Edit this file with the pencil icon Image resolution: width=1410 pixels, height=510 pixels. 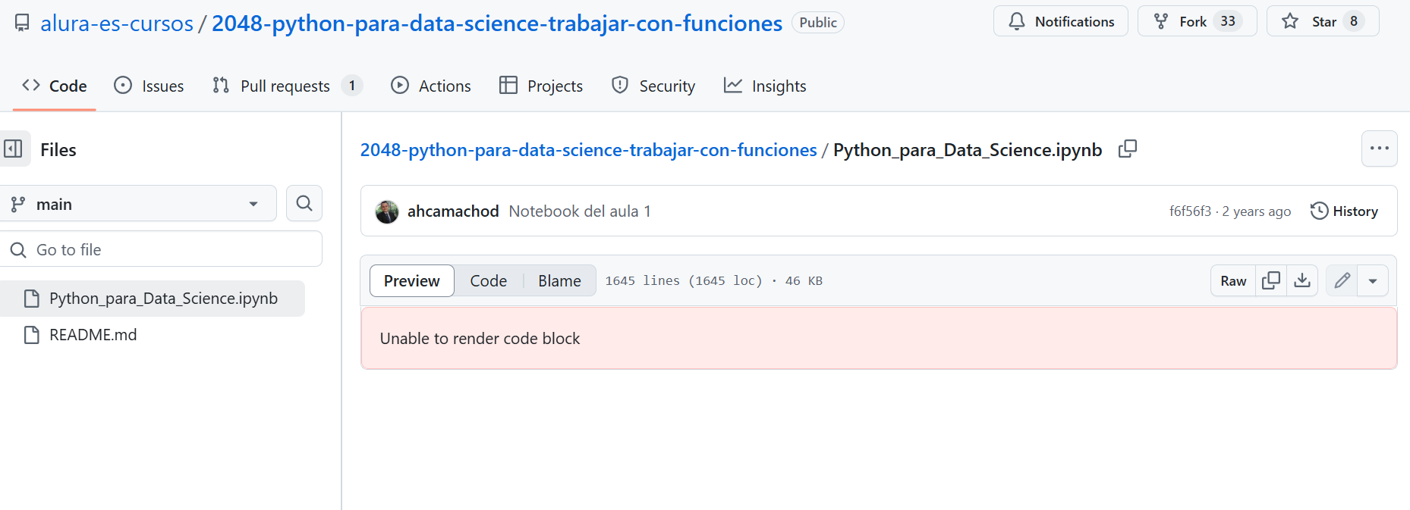pyautogui.click(x=1342, y=280)
